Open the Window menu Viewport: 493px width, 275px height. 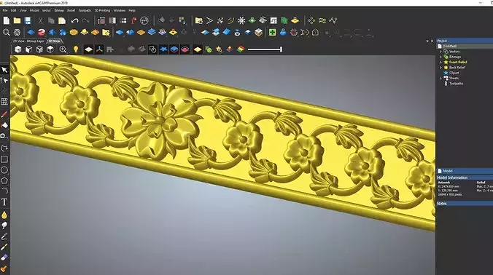tap(119, 10)
